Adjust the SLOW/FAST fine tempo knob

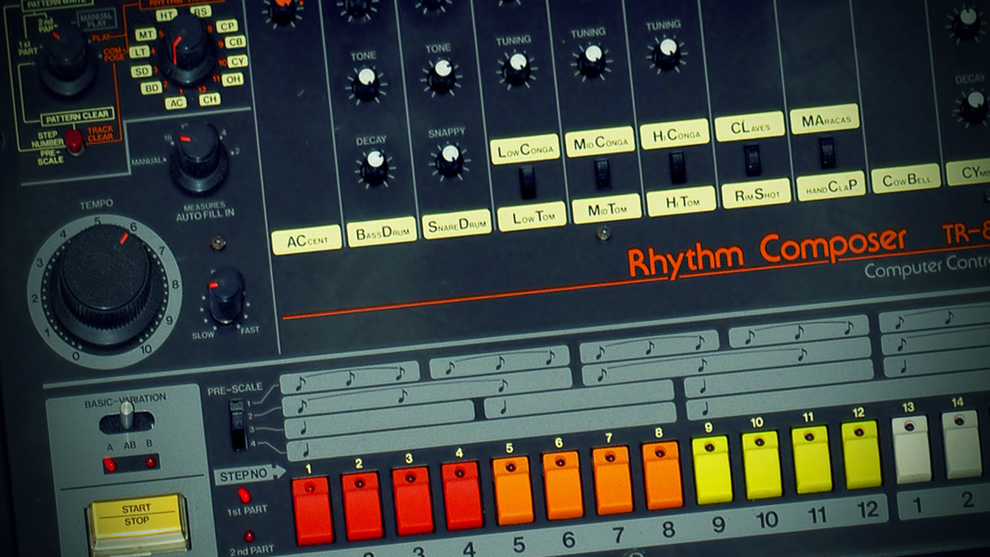(226, 296)
